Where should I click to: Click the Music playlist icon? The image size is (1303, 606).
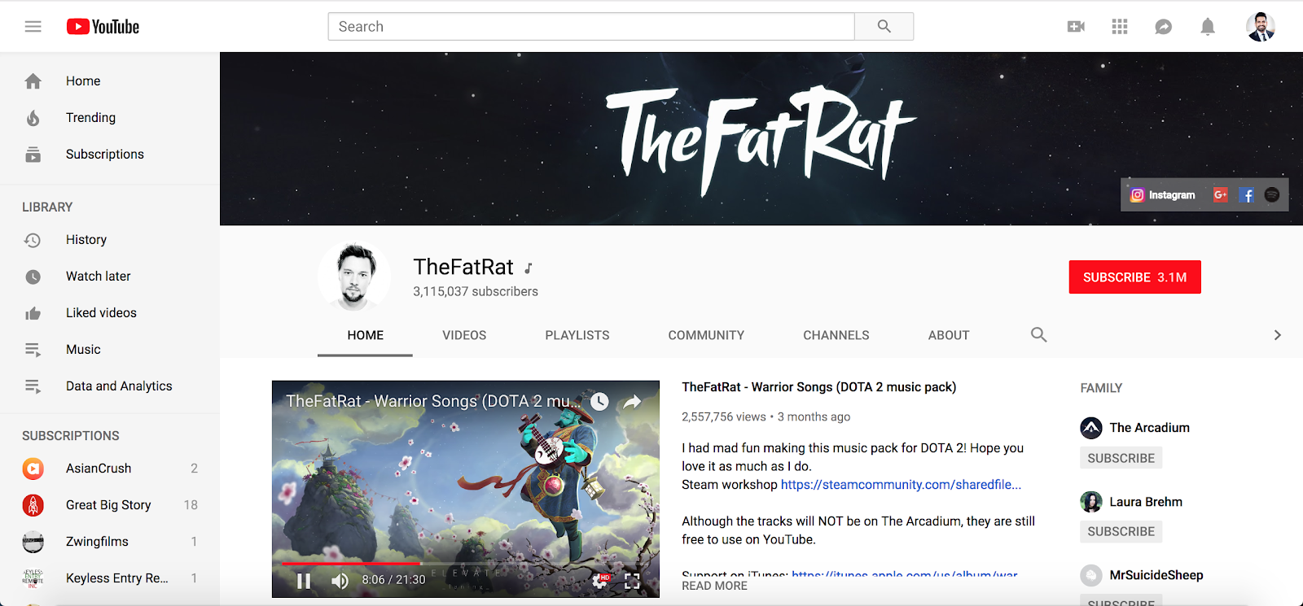33,350
